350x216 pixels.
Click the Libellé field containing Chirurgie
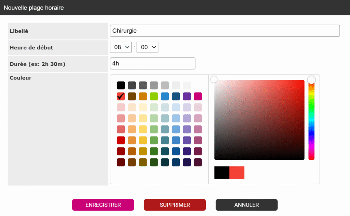pos(225,31)
